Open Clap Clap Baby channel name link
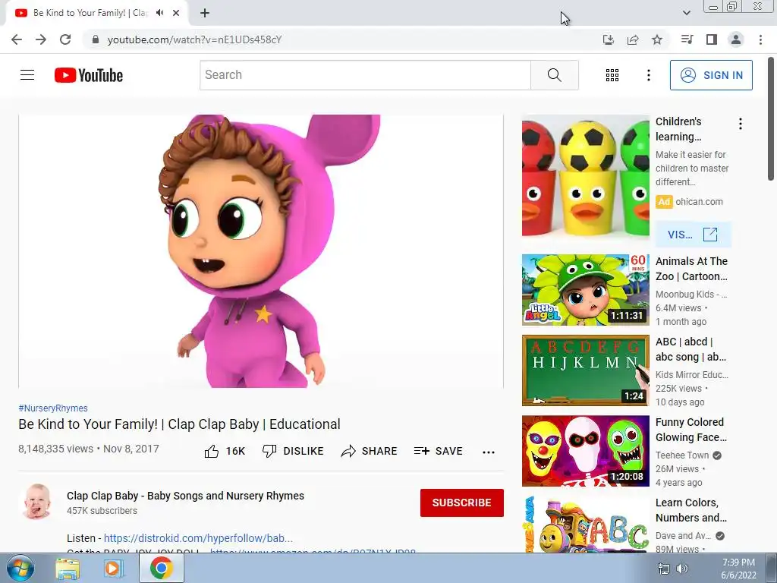The height and width of the screenshot is (583, 777). 185,496
